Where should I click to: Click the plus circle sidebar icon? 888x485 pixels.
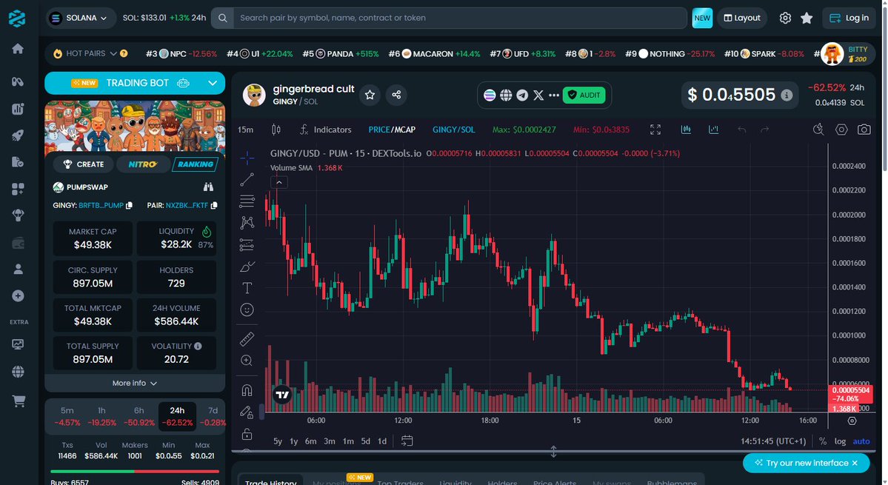click(18, 295)
